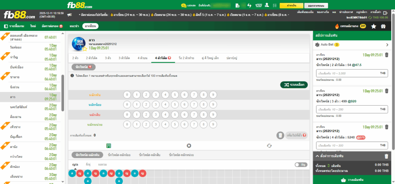Click the megaphone announcement icon
The image size is (395, 184).
pyautogui.click(x=69, y=15)
